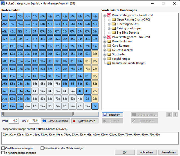
Task: Apply changes with Übernehmen button
Action: [168, 152]
